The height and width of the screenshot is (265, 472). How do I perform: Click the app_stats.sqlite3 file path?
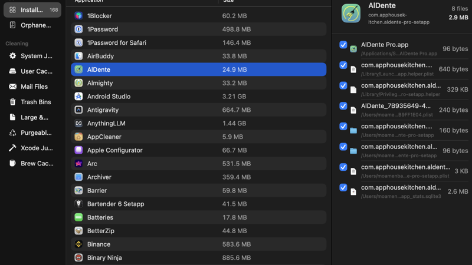point(401,196)
